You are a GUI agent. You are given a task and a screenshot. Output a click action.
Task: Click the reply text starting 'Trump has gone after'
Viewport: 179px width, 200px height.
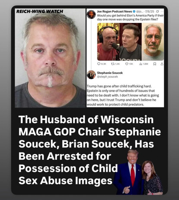pos(123,95)
